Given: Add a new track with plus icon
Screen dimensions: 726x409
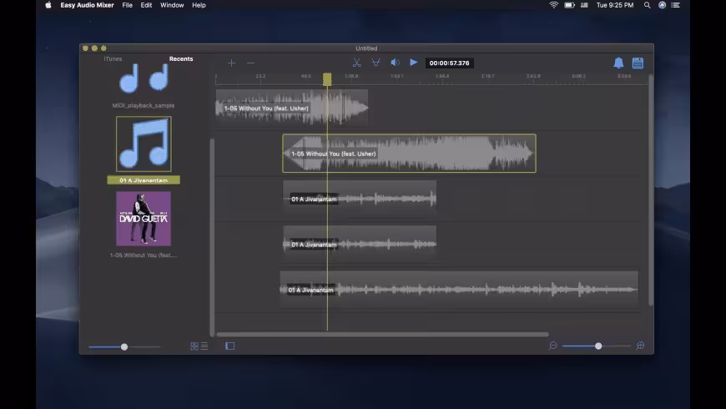Looking at the screenshot, I should coord(231,63).
